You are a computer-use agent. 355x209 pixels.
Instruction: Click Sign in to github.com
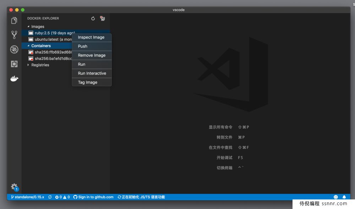pyautogui.click(x=93, y=197)
